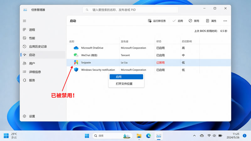This screenshot has width=251, height=141.
Task: Click Snipaste's 已禁用 status cell
Action: tap(160, 62)
